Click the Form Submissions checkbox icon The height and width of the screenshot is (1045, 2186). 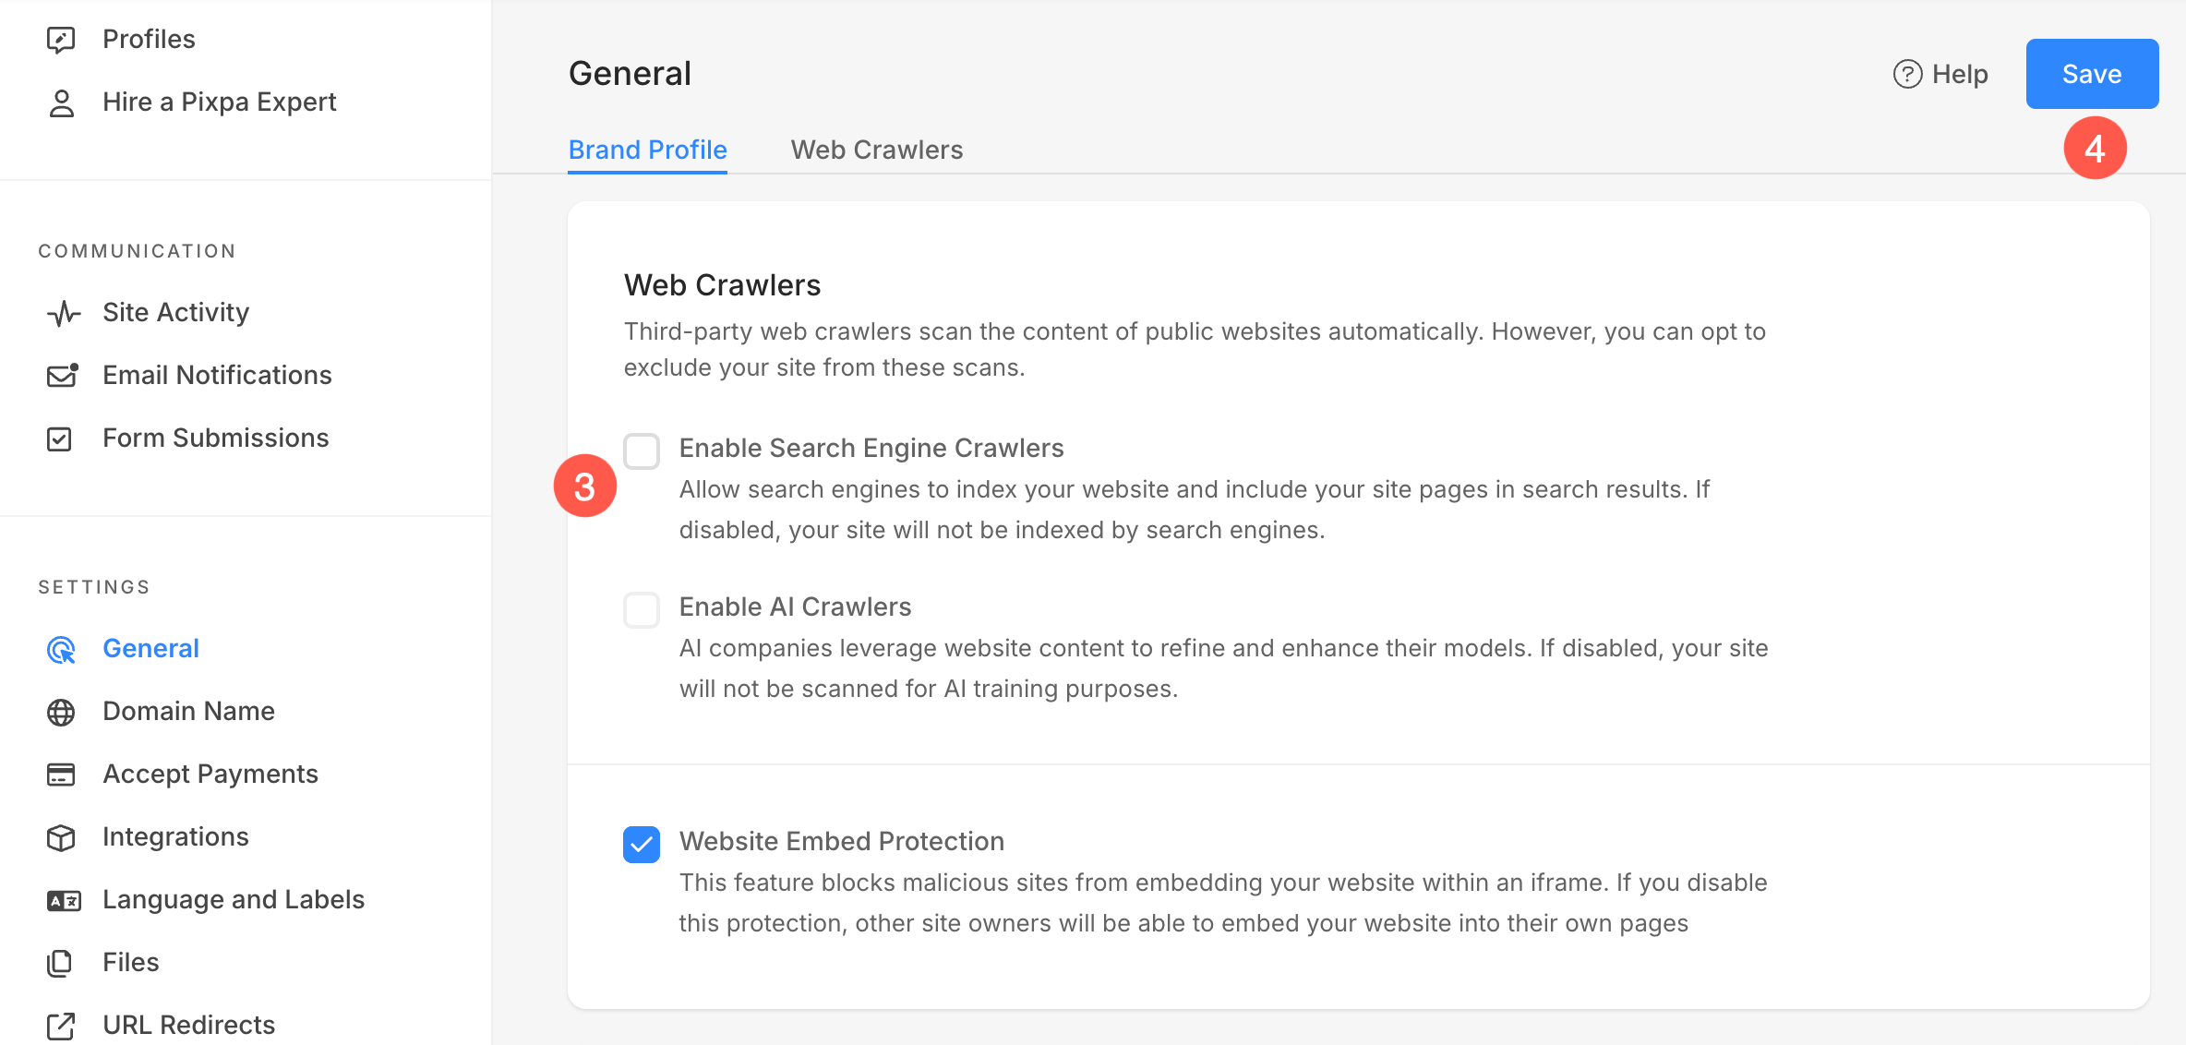tap(59, 438)
